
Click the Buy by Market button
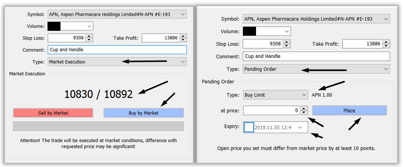pyautogui.click(x=144, y=113)
